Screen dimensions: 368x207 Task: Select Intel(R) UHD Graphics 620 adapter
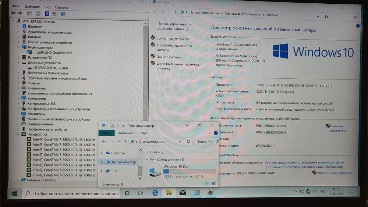[52, 53]
